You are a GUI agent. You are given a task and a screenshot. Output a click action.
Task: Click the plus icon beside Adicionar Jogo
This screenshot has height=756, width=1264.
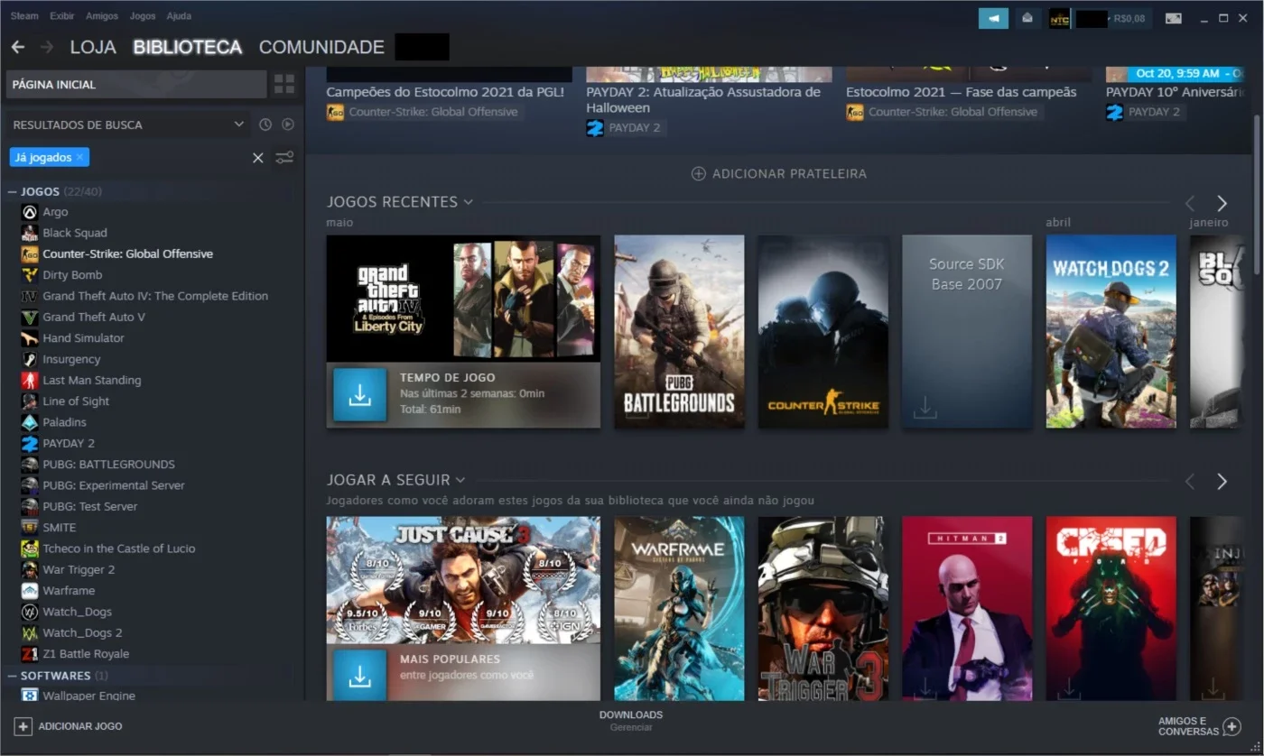pyautogui.click(x=23, y=726)
